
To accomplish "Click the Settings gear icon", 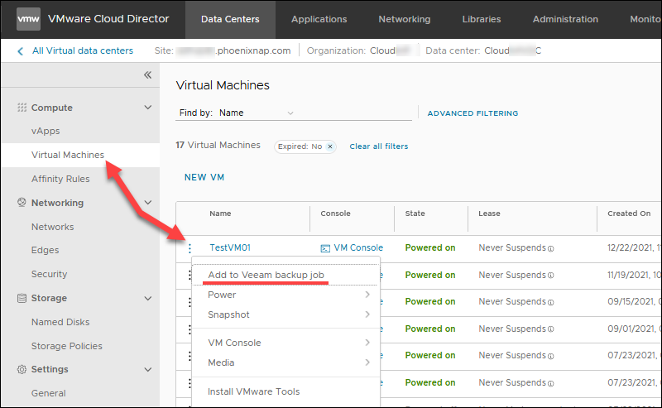I will click(22, 369).
